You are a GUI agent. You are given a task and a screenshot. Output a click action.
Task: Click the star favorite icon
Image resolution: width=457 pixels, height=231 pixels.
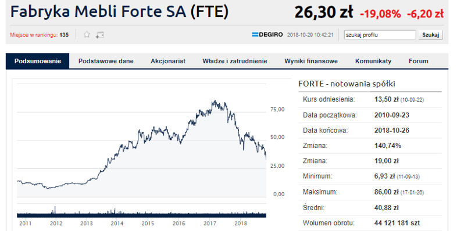pos(87,35)
